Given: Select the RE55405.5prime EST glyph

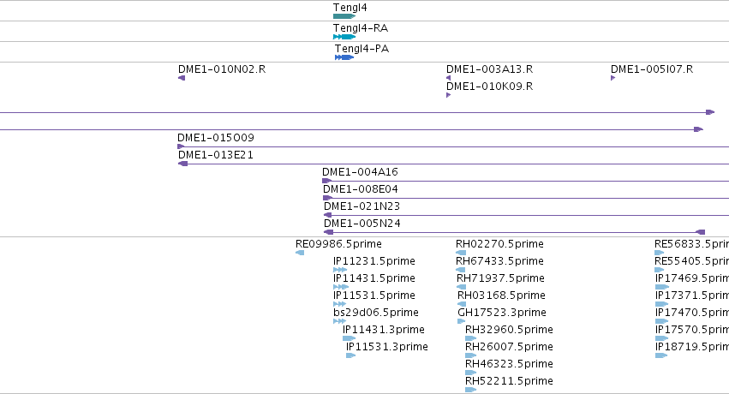Looking at the screenshot, I should [x=660, y=270].
